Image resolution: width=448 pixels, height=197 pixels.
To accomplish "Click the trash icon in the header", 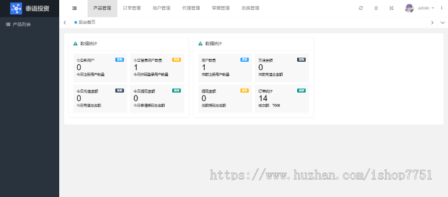I will (x=376, y=8).
